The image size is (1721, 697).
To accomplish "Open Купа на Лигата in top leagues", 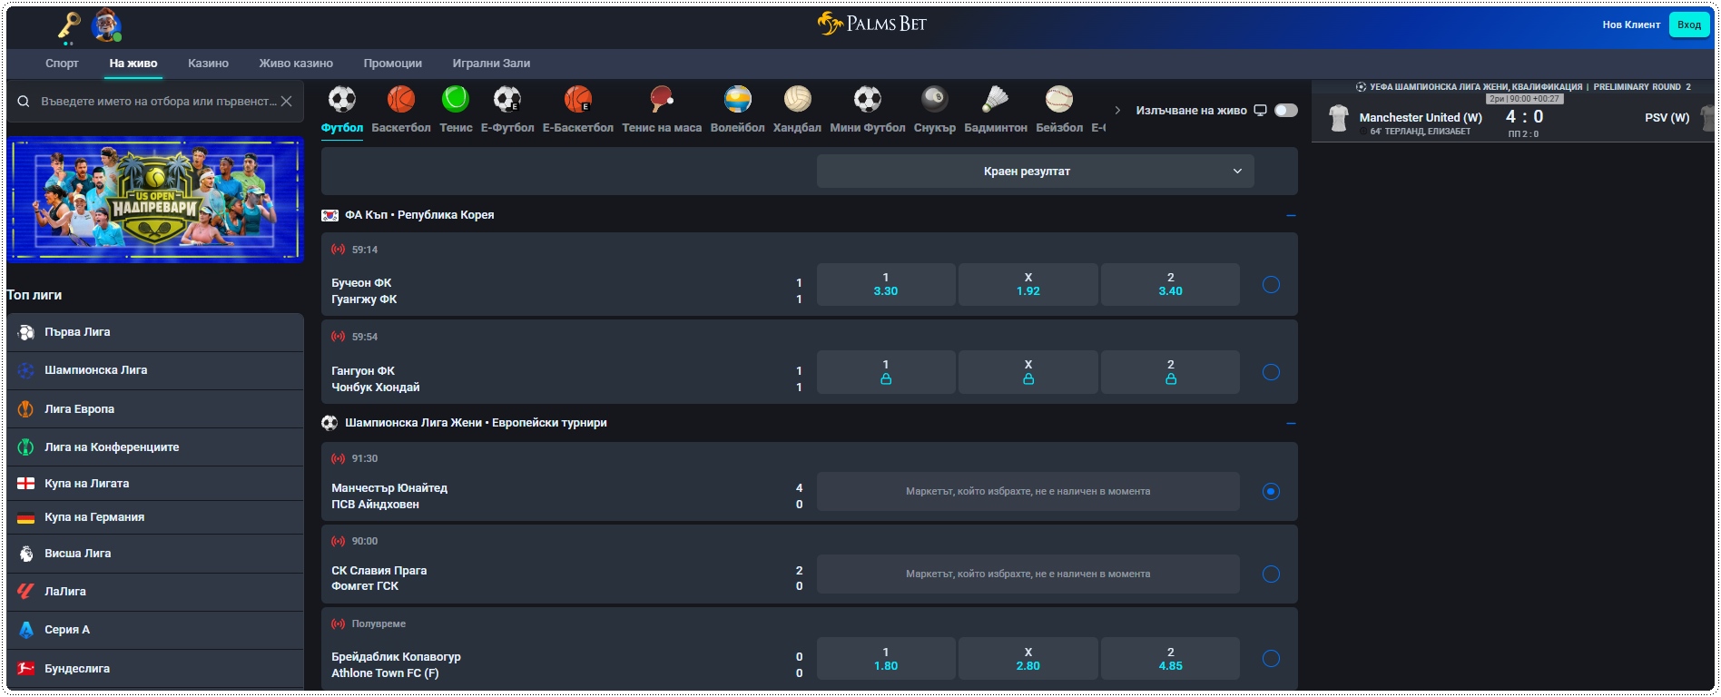I will point(155,484).
